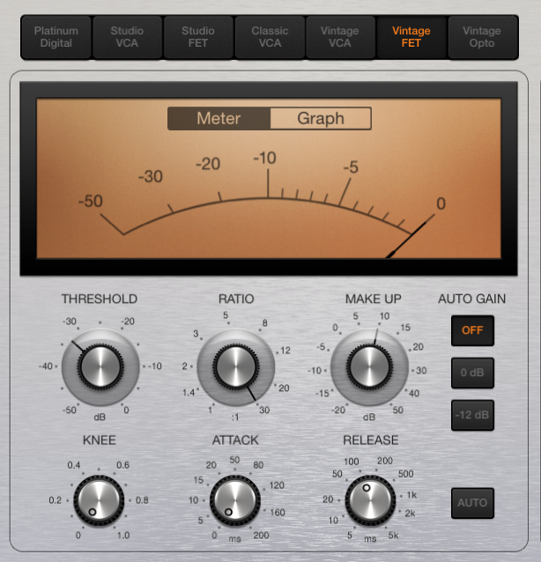
Task: Click the Make Up gain knob
Action: (x=369, y=366)
